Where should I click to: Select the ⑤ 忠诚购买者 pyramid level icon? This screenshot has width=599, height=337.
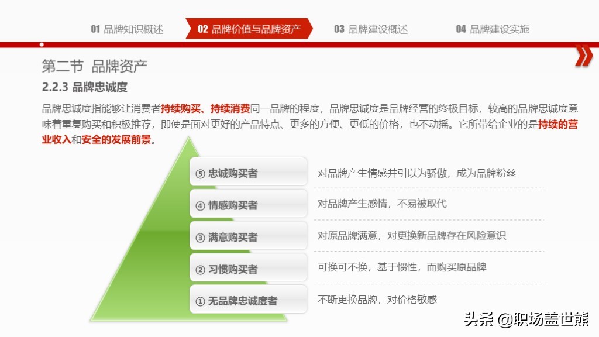[x=248, y=170]
